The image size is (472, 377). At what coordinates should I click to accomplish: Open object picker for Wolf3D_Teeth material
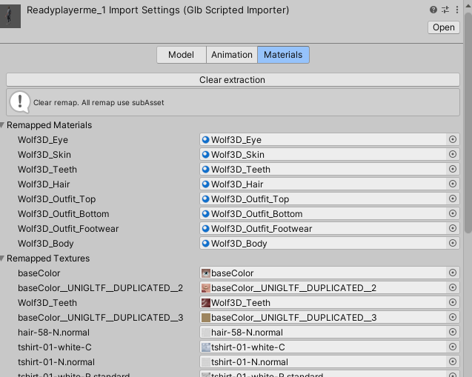click(453, 169)
